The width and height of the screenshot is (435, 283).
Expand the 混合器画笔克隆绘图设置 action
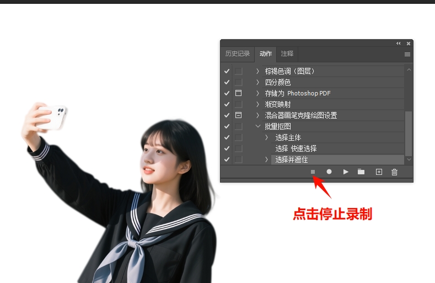pyautogui.click(x=257, y=115)
